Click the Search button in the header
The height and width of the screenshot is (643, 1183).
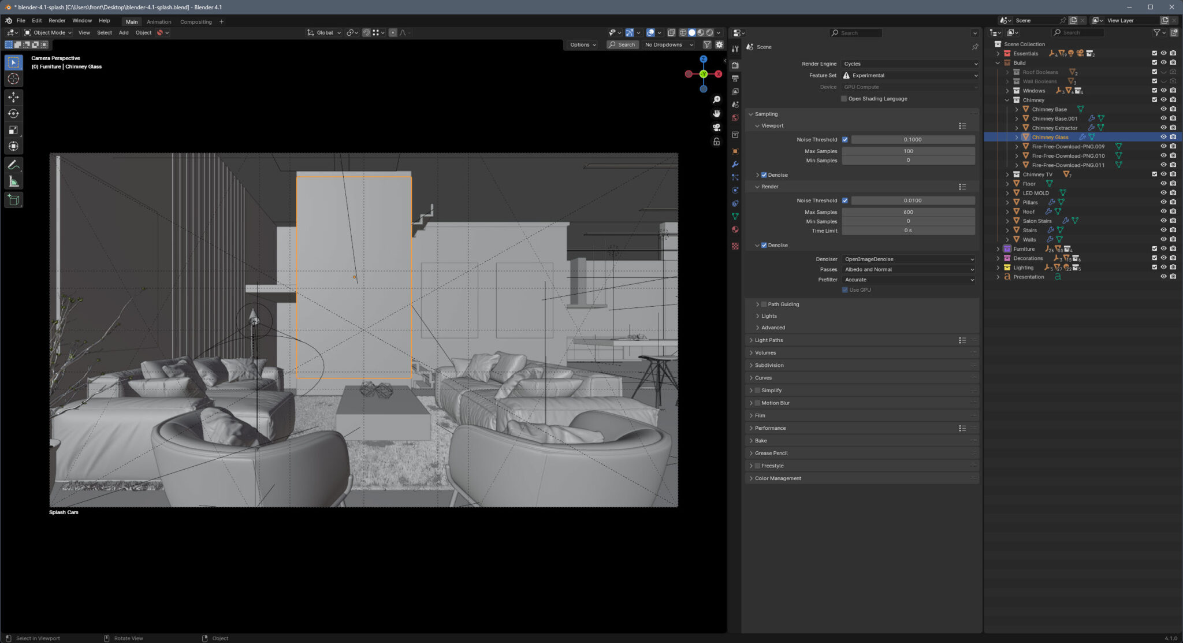coord(622,44)
